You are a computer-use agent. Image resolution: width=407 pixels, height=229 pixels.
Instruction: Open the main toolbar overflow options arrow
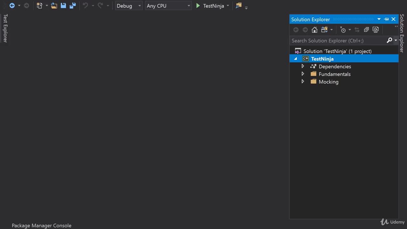coord(246,7)
